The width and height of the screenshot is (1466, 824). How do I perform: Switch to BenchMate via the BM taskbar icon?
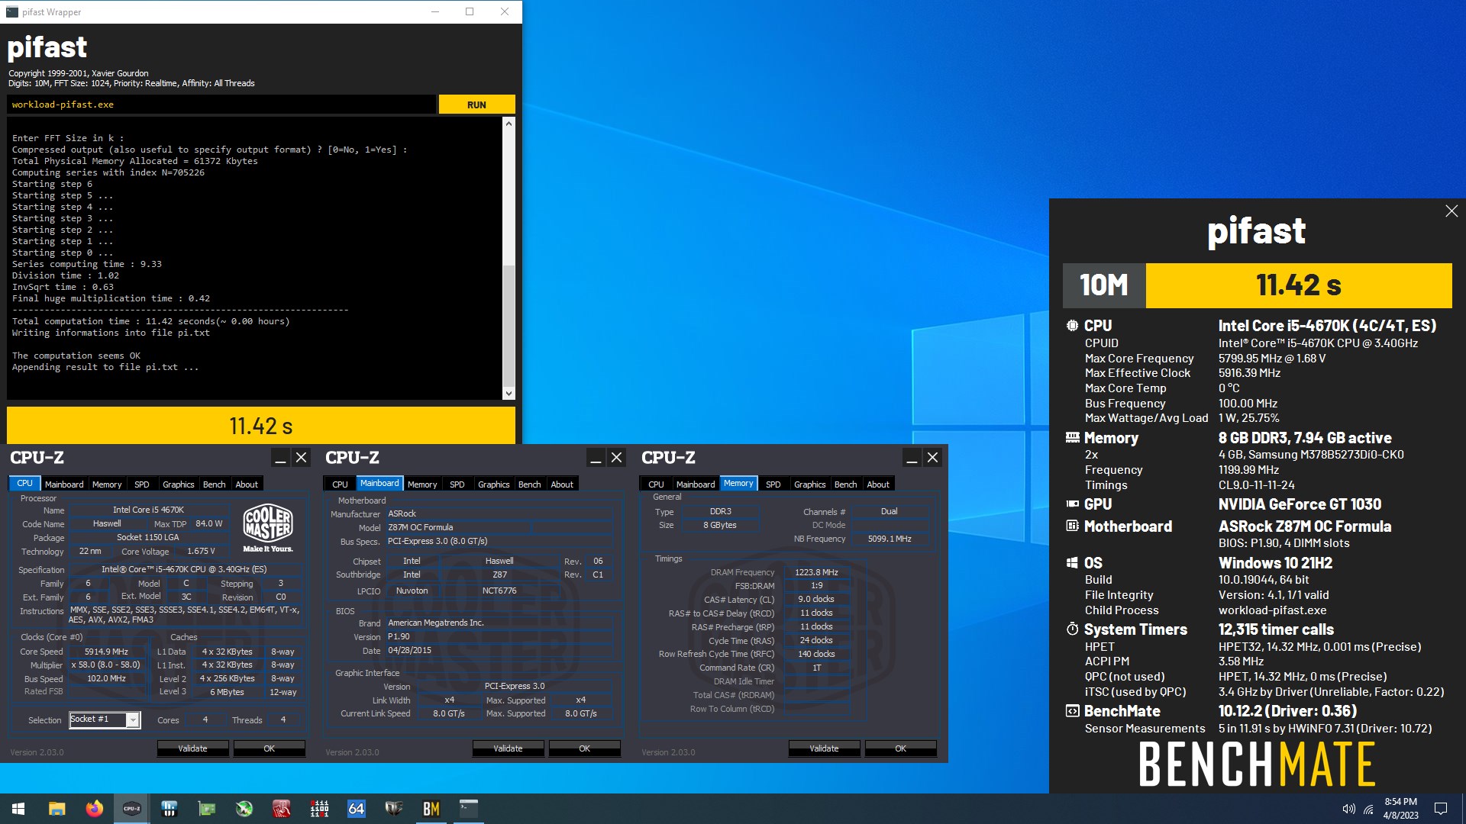(x=431, y=809)
